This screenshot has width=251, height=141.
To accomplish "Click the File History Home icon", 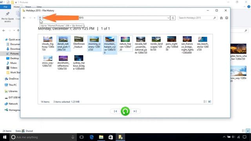I will 221,18.
